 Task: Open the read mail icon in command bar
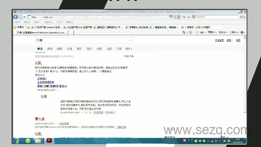(197, 32)
